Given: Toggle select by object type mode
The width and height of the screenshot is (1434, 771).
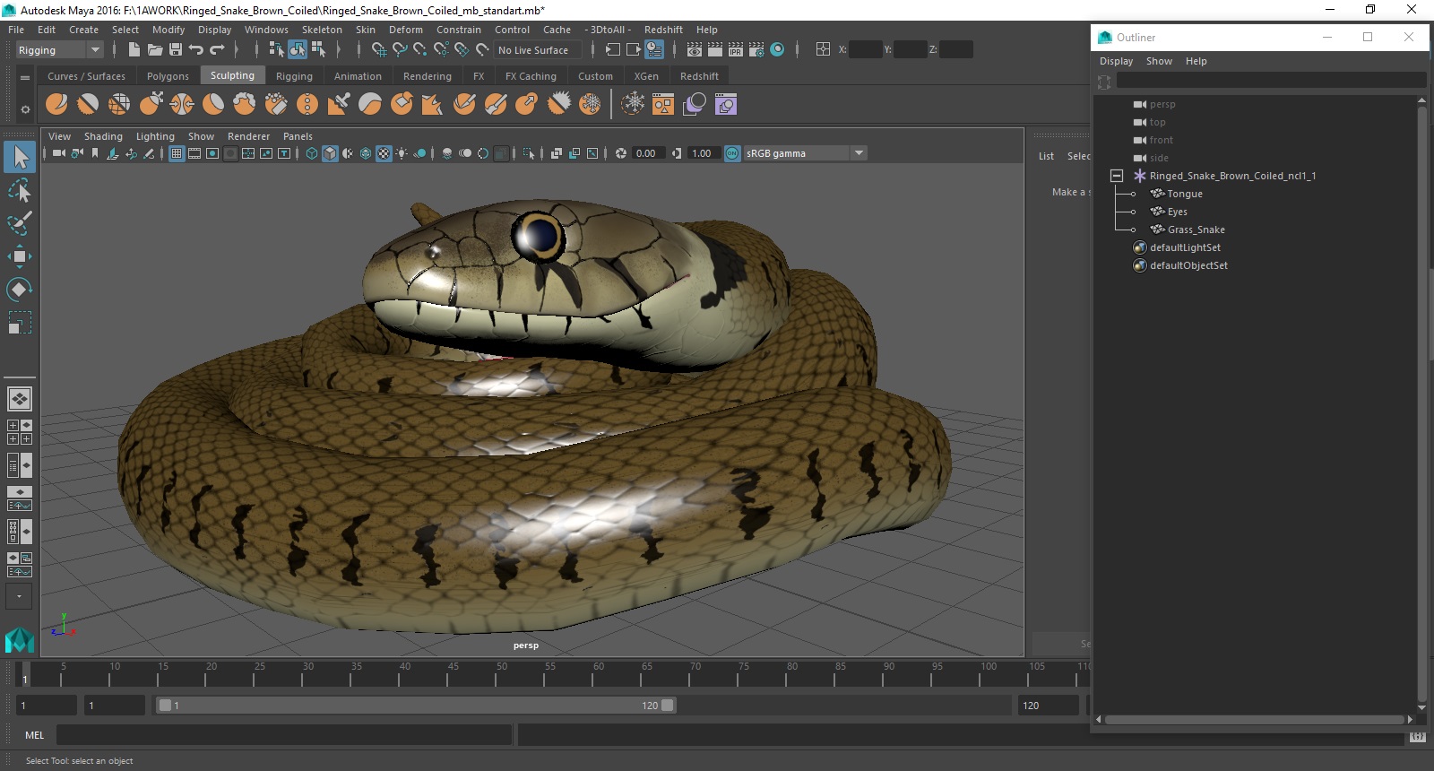Looking at the screenshot, I should click(x=298, y=50).
